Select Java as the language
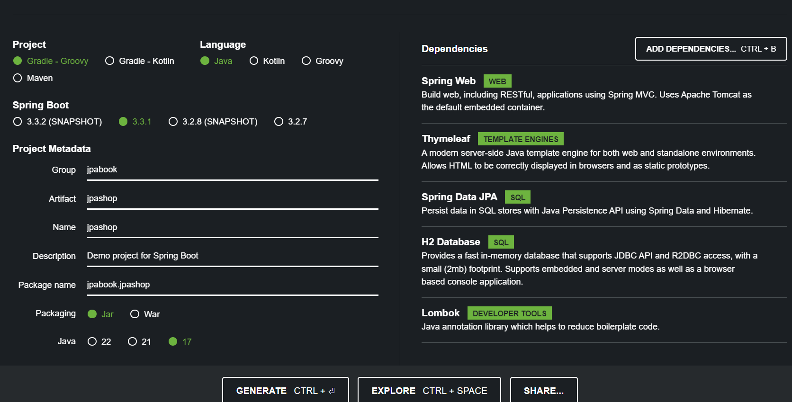Viewport: 792px width, 402px height. click(216, 61)
